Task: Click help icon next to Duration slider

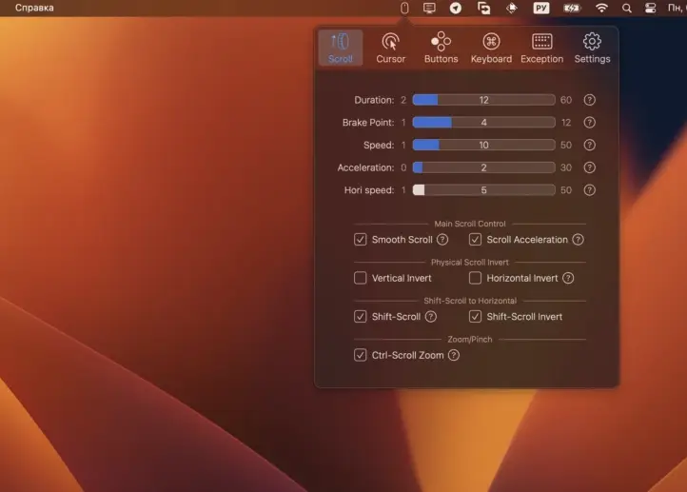Action: (589, 100)
